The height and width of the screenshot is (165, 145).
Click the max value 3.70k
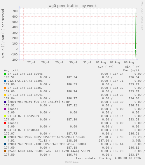coord(137,141)
